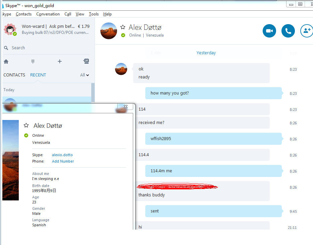The width and height of the screenshot is (313, 245).
Task: Click the mood message starting Buying bulk
Action: pyautogui.click(x=55, y=33)
